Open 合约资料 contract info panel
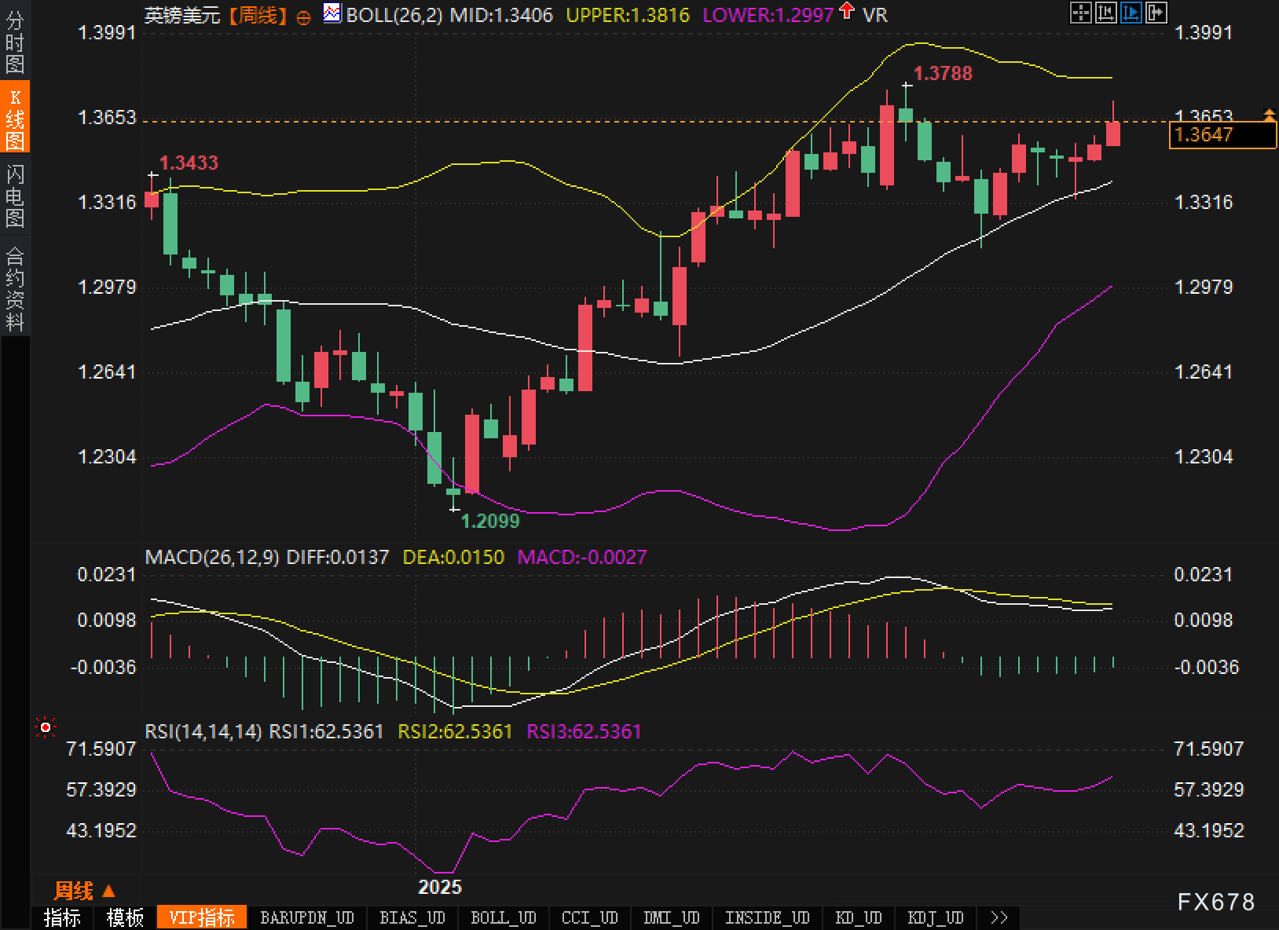1279x930 pixels. (x=15, y=288)
